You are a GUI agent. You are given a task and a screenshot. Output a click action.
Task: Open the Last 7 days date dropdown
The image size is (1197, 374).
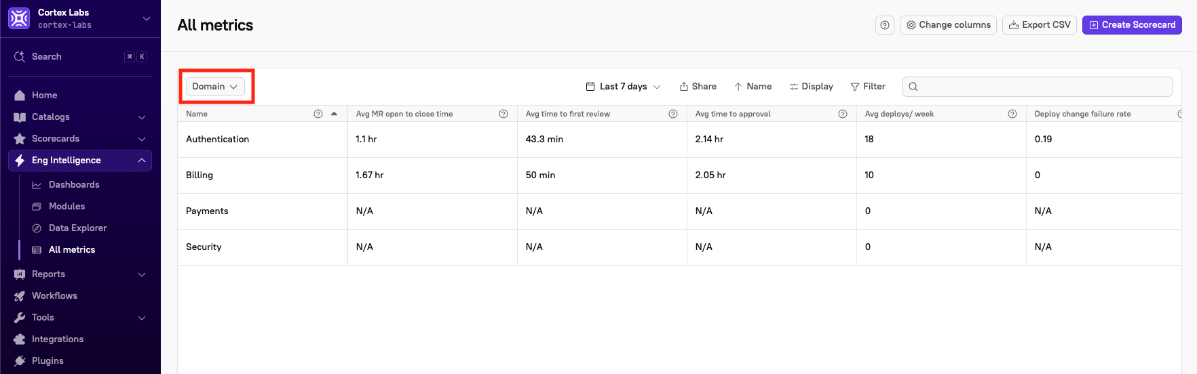pyautogui.click(x=623, y=87)
